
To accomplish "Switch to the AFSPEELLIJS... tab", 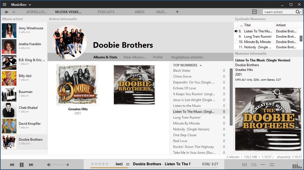I will click(x=36, y=12).
